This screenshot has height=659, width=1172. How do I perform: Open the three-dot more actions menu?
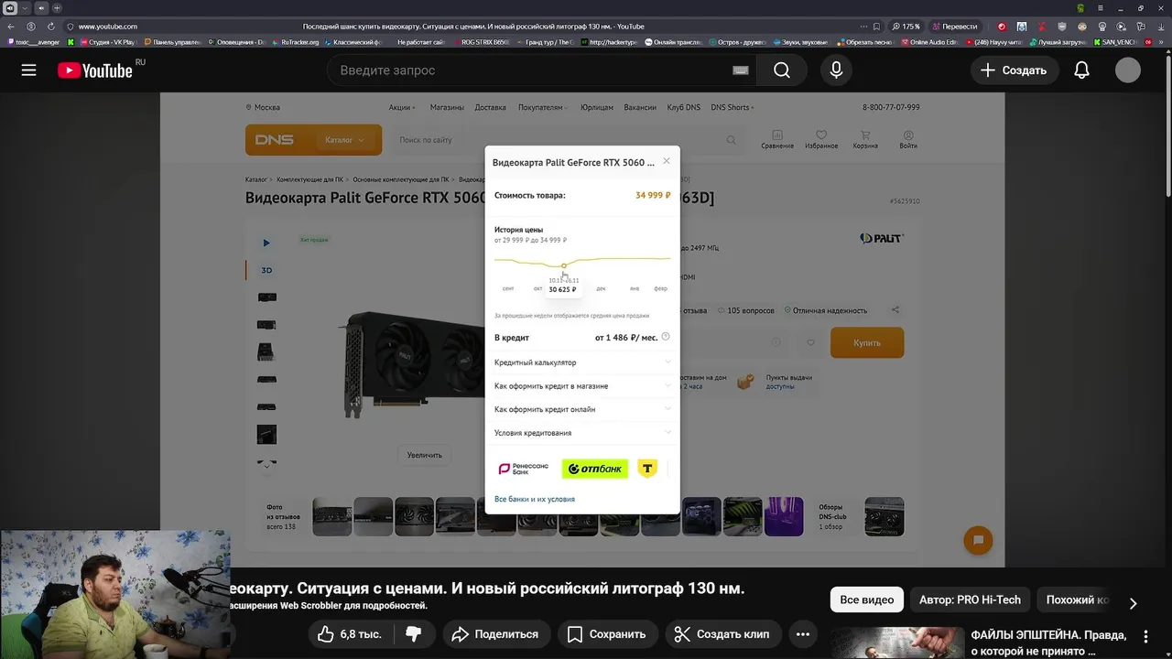(803, 633)
